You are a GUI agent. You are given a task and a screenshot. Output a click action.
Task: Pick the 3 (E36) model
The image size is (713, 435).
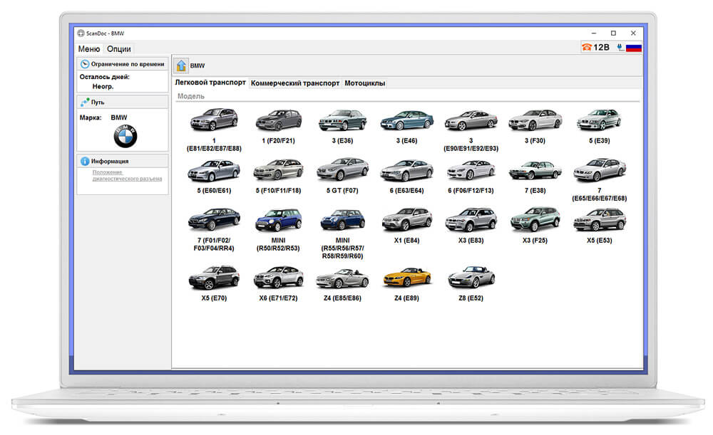point(342,126)
